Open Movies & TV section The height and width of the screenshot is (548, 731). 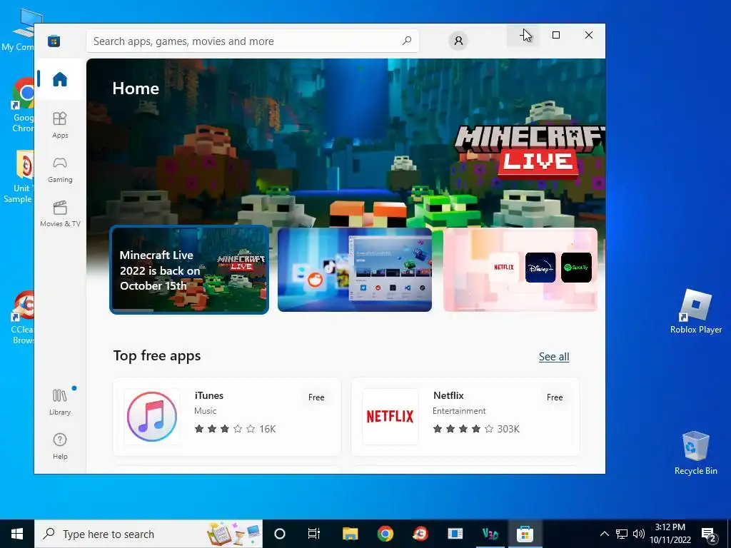pyautogui.click(x=60, y=213)
